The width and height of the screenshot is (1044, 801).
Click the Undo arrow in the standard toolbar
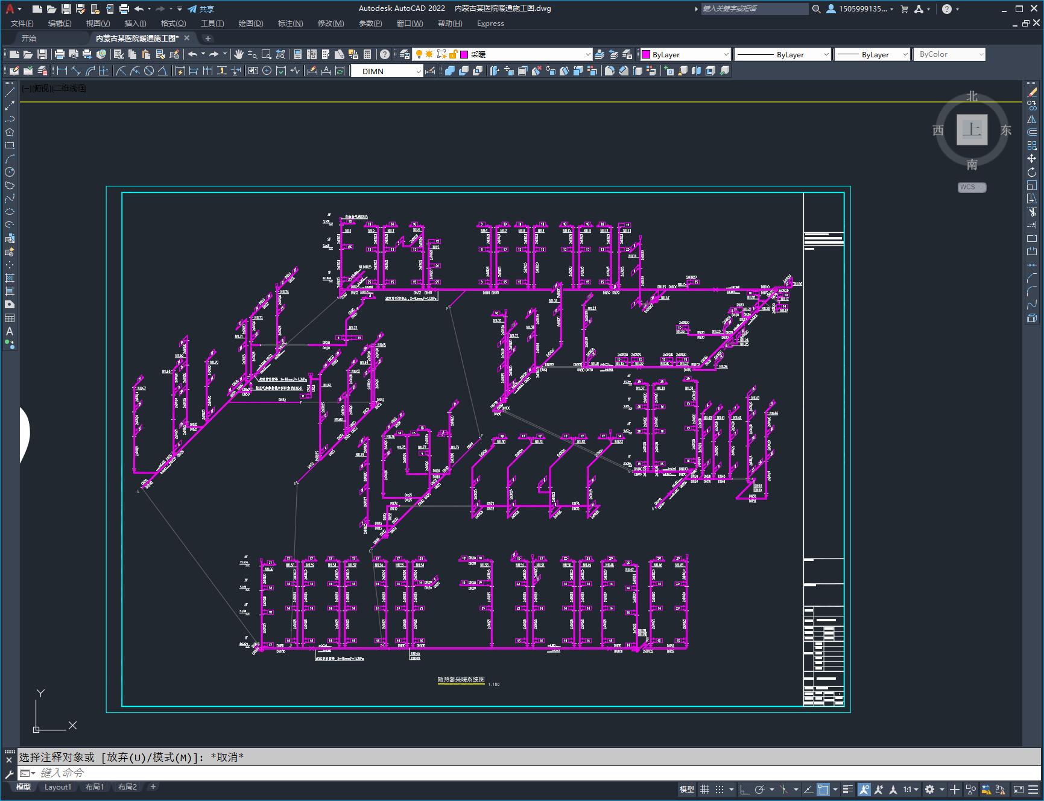(193, 54)
